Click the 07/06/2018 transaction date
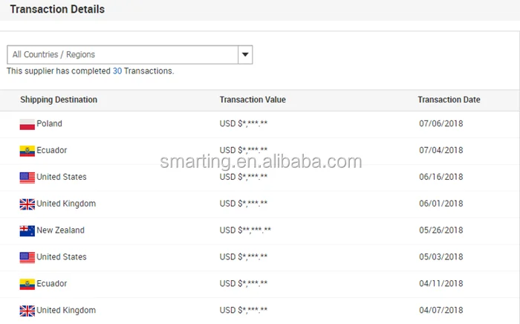520x324 pixels. (x=441, y=124)
